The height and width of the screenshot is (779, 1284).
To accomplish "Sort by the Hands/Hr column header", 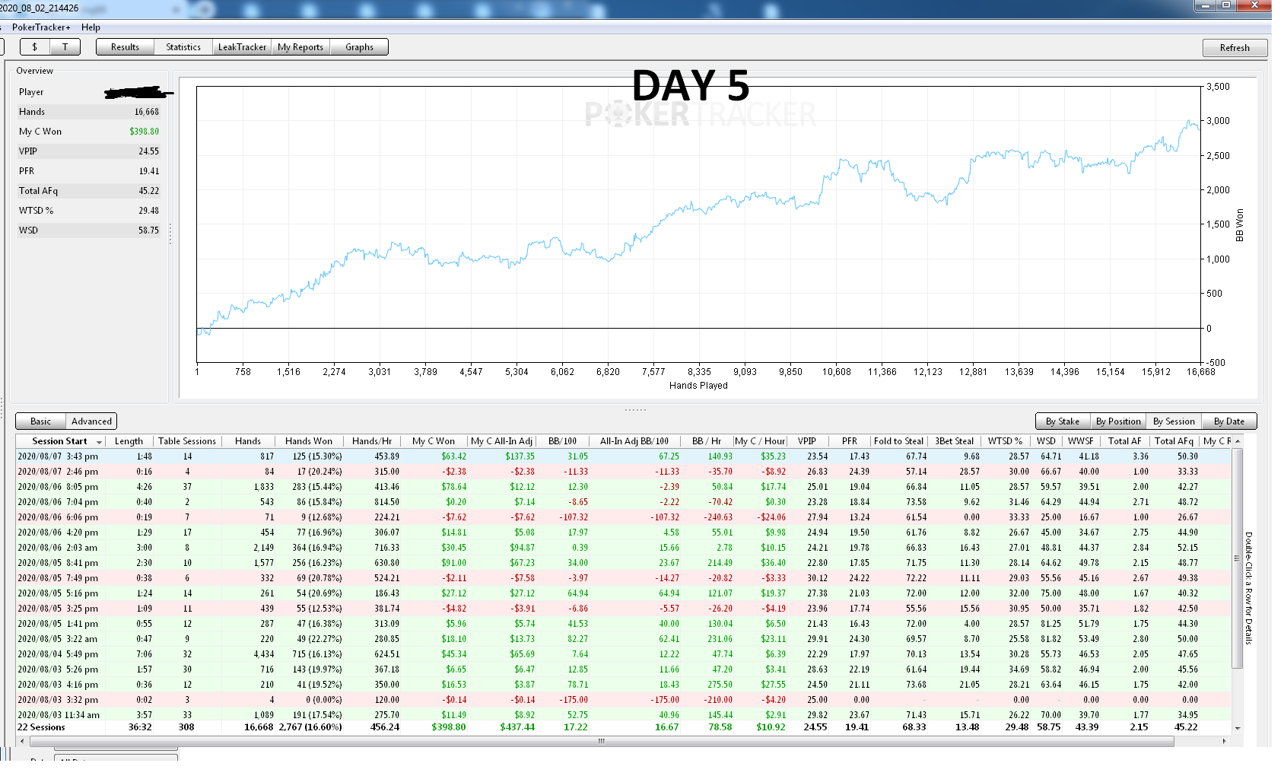I will click(x=372, y=441).
